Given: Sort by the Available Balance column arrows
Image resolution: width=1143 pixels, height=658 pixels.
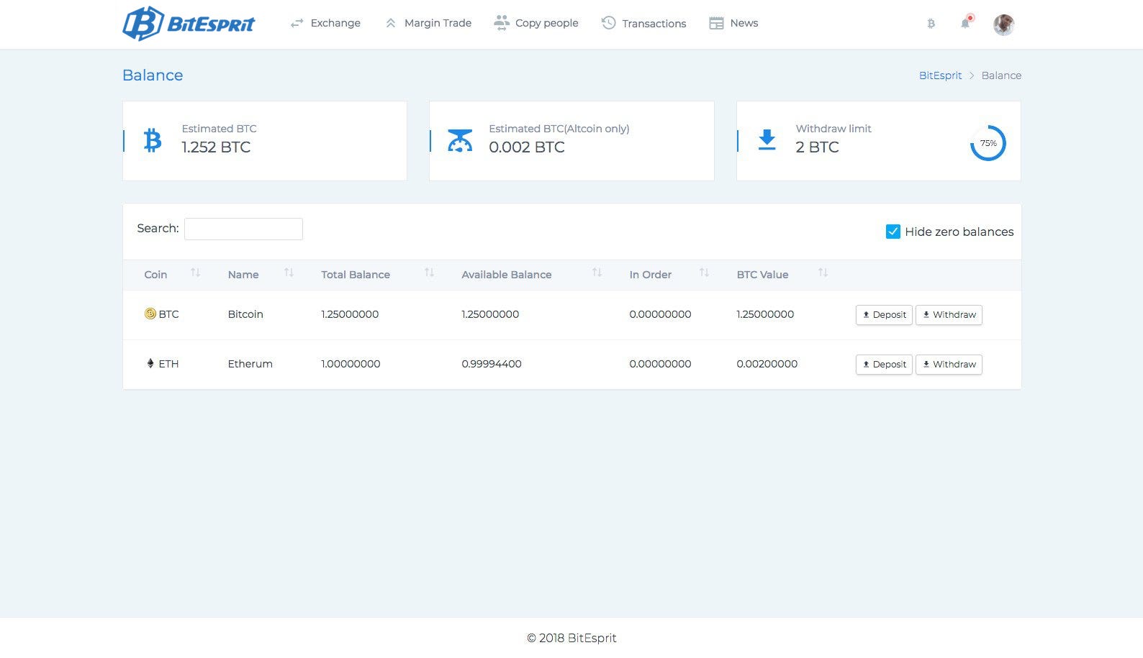Looking at the screenshot, I should point(597,273).
